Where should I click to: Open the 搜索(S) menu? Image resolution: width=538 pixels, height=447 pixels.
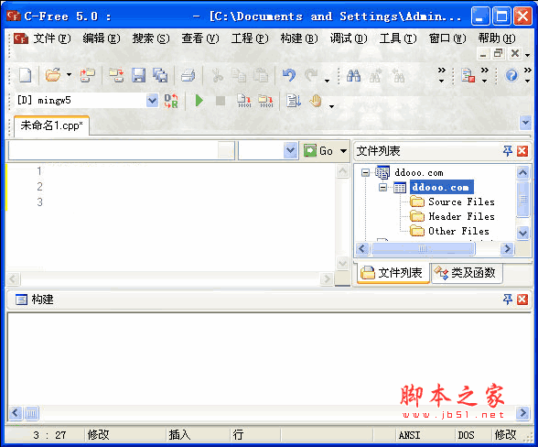(x=151, y=38)
